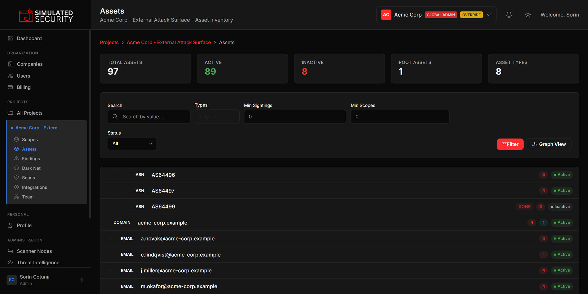
Task: Follow Projects breadcrumb link
Action: pyautogui.click(x=109, y=42)
